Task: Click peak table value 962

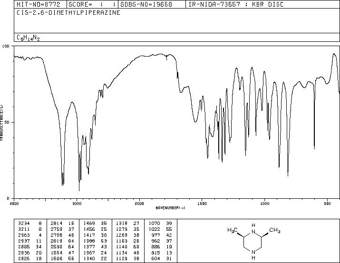Action: click(156, 241)
